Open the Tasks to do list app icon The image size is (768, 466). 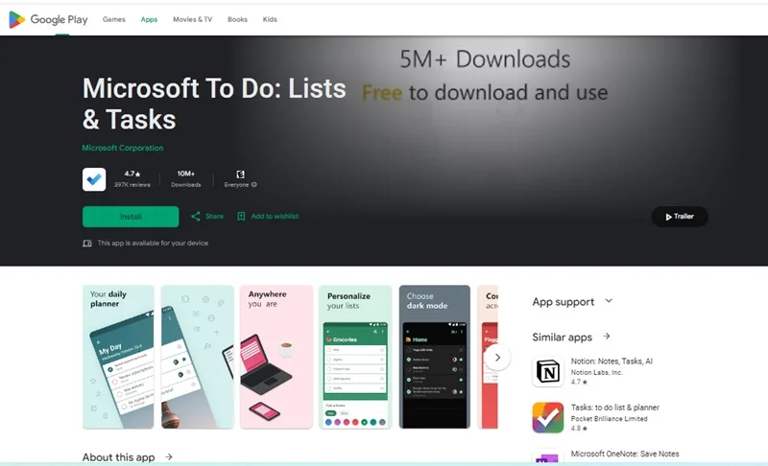(x=548, y=418)
